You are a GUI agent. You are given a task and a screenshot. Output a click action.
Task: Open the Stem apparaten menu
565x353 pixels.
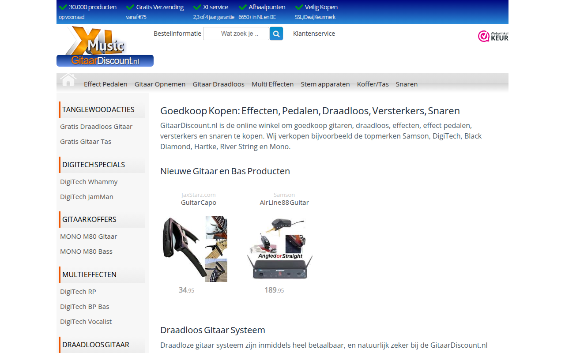325,84
